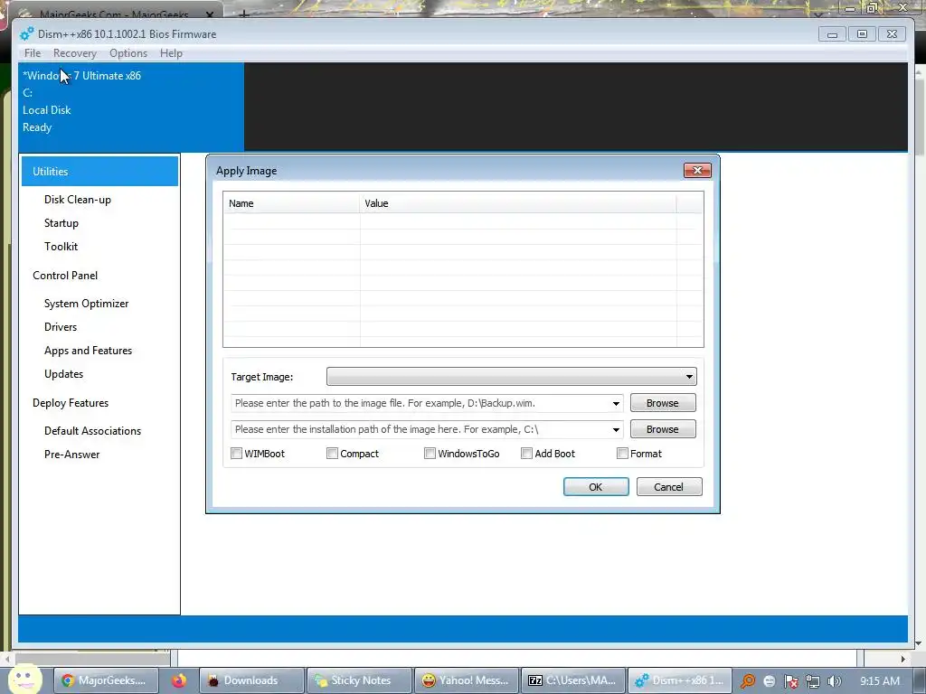Click the horizontal scrollbar left arrow
The height and width of the screenshot is (694, 926).
pyautogui.click(x=6, y=659)
